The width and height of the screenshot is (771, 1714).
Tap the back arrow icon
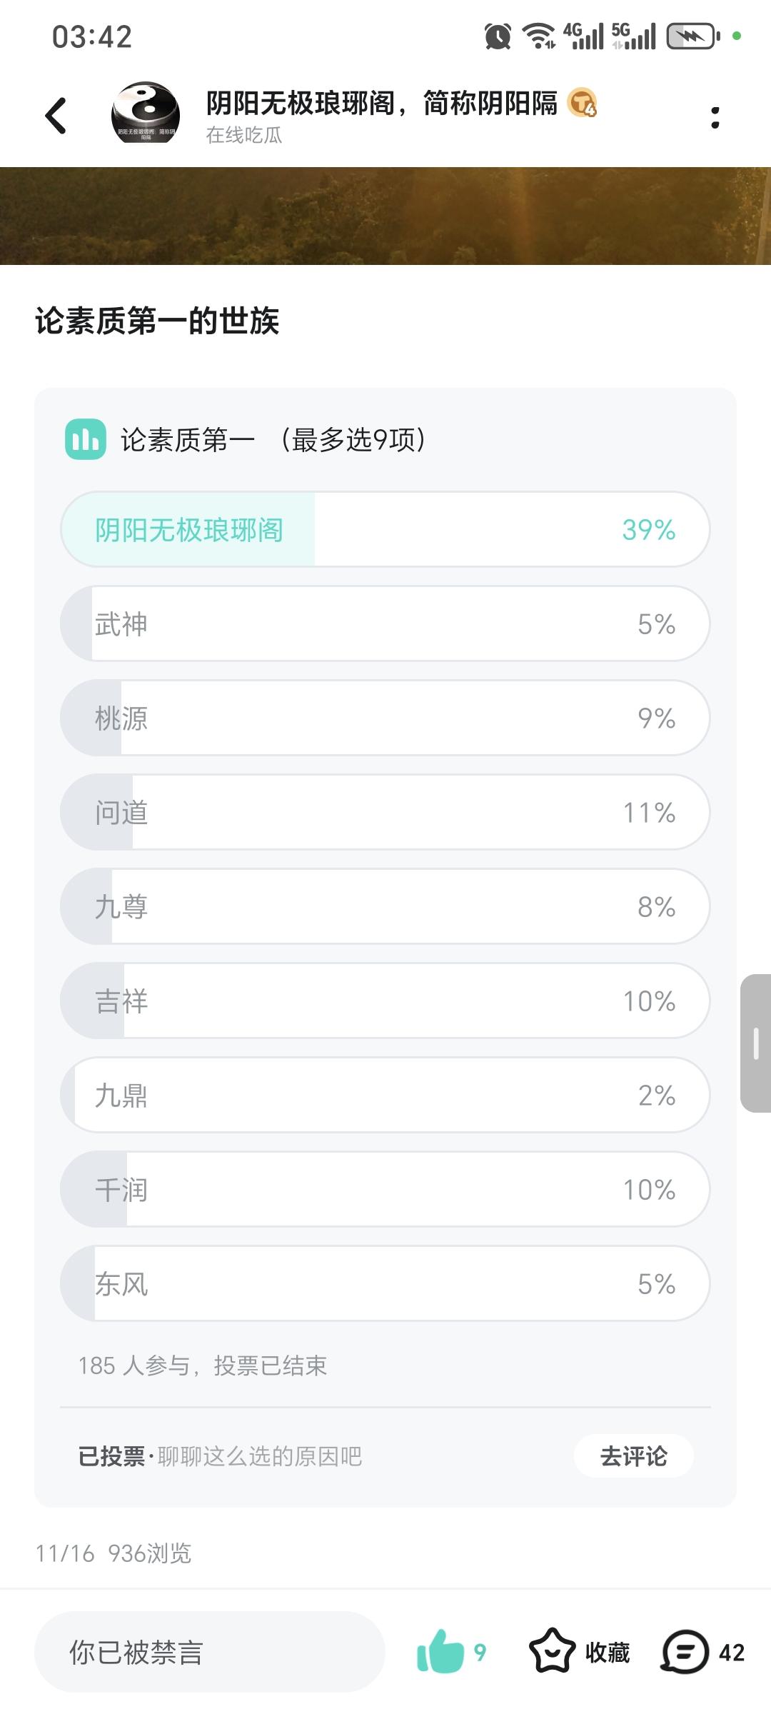click(56, 116)
